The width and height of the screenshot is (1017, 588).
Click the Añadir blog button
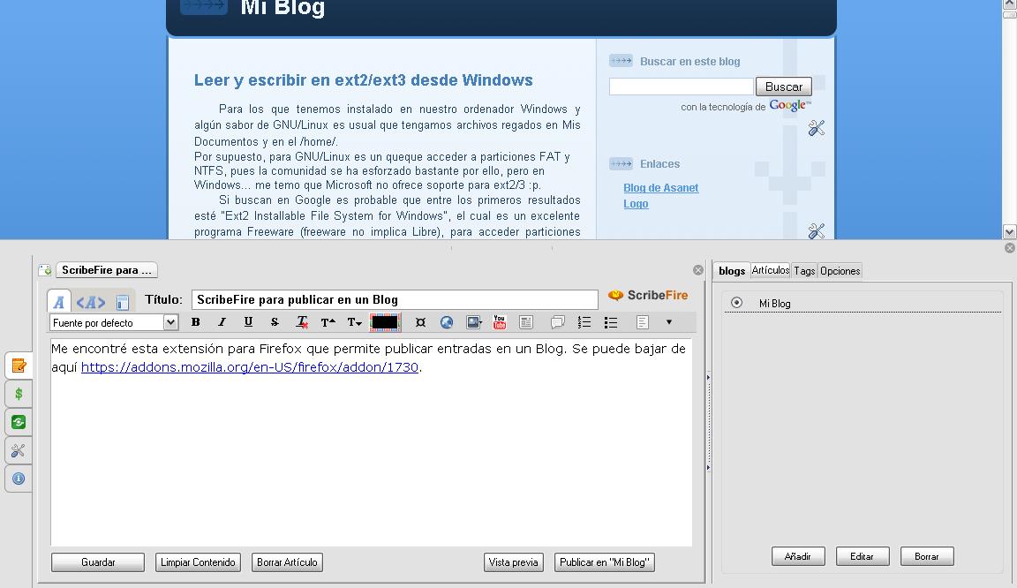tap(798, 556)
